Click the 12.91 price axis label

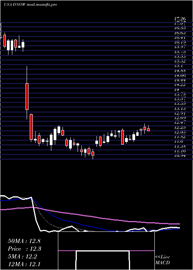coord(180,113)
